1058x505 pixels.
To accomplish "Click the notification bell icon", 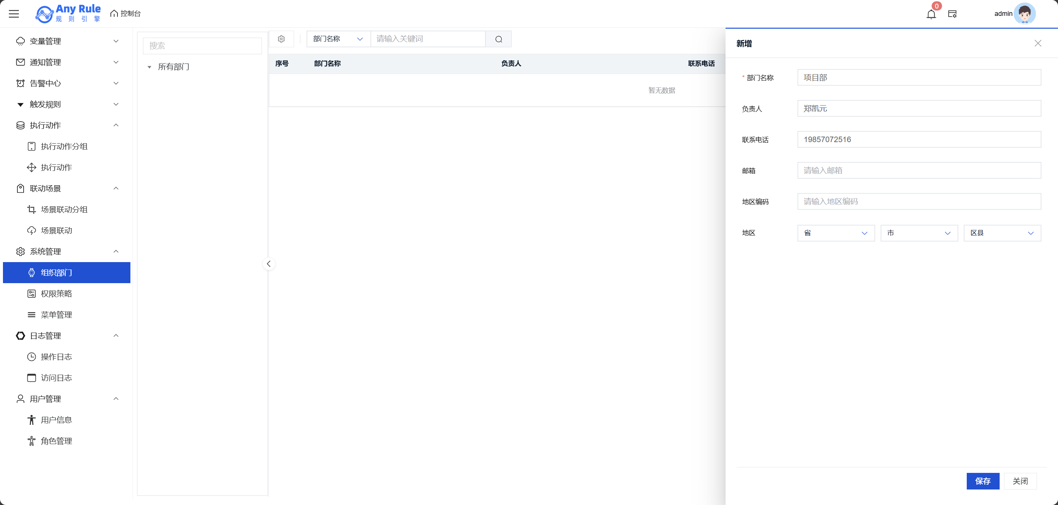I will tap(931, 14).
